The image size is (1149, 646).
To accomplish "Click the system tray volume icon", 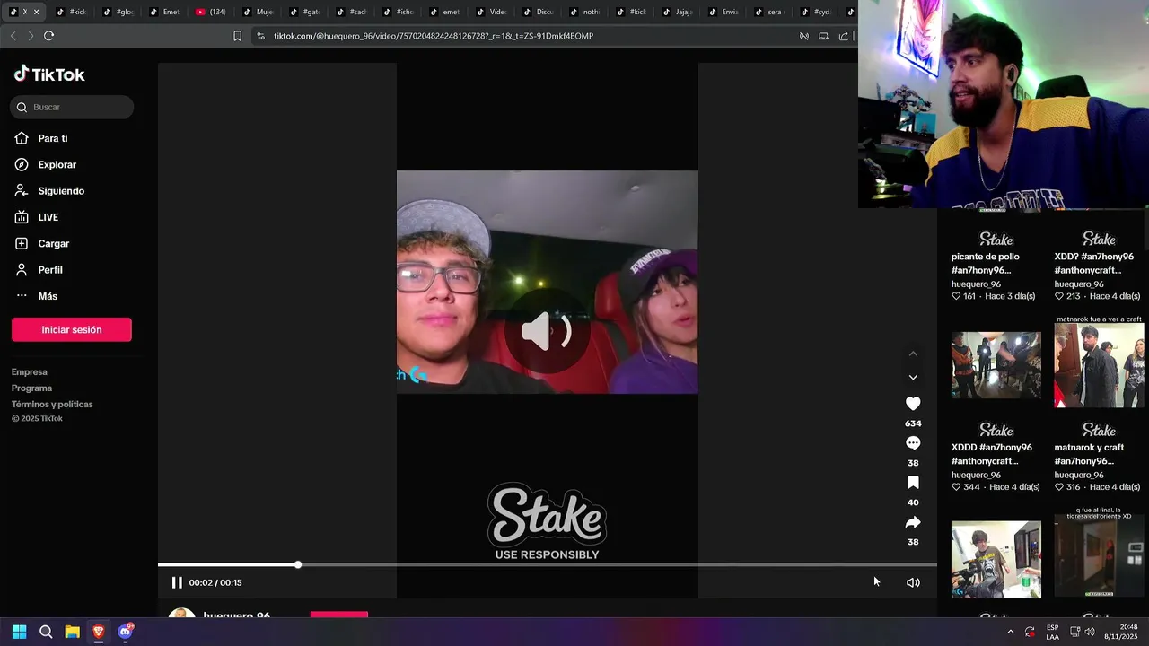I will tap(1090, 632).
